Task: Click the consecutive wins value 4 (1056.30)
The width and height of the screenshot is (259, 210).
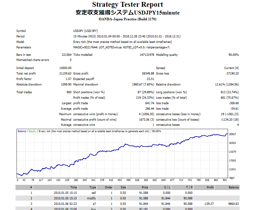Action: pyautogui.click(x=147, y=114)
